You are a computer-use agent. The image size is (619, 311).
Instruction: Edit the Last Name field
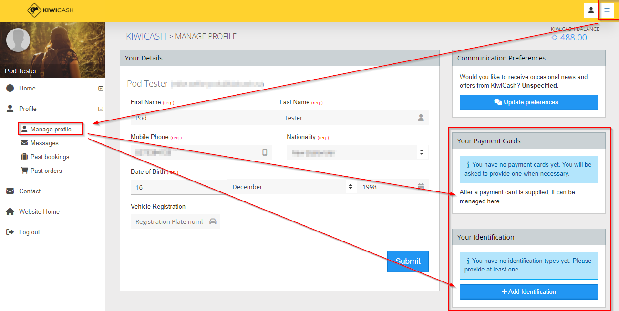(354, 118)
